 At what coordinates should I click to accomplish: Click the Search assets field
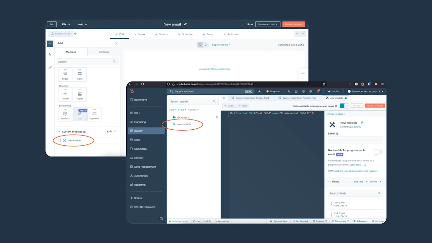[x=191, y=102]
